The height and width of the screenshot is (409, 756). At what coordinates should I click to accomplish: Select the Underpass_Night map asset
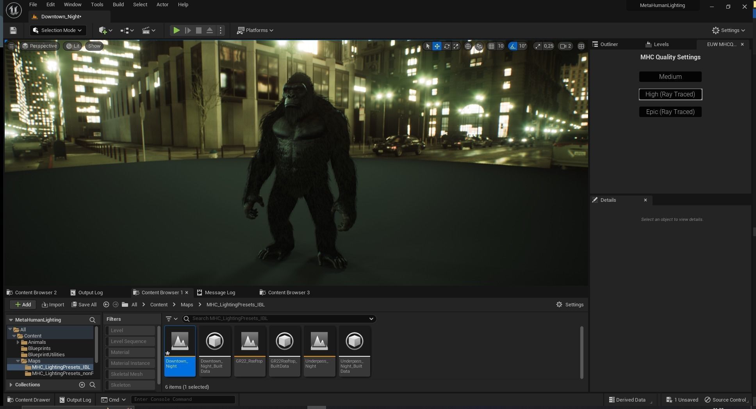click(319, 351)
